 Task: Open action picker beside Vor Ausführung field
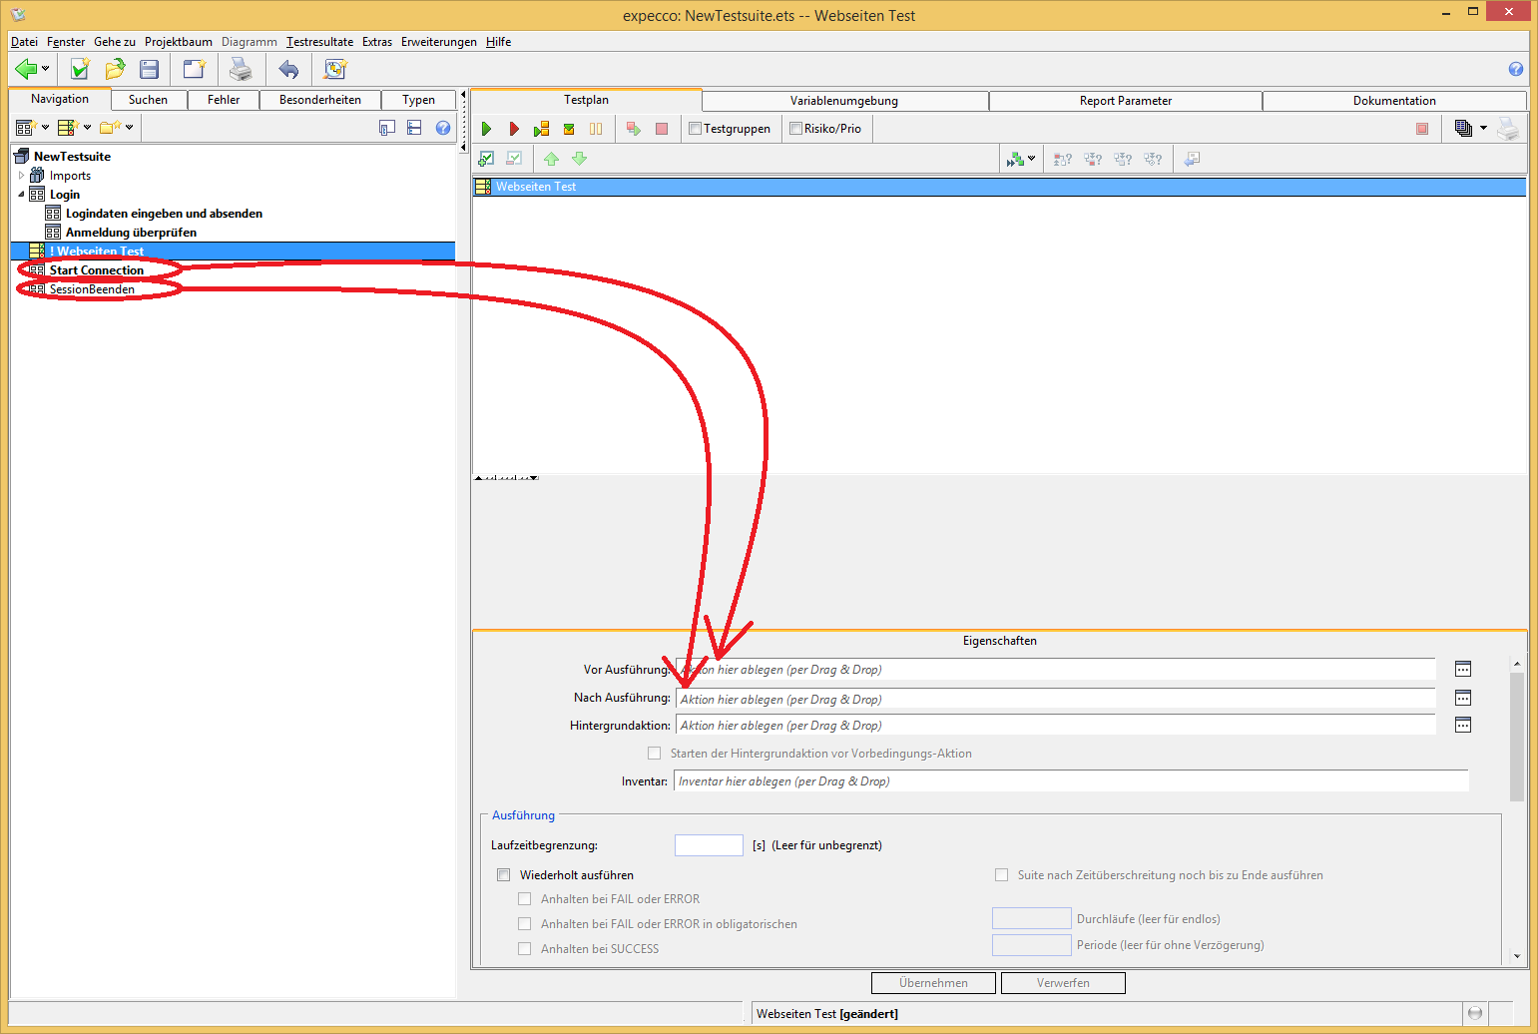click(x=1462, y=670)
